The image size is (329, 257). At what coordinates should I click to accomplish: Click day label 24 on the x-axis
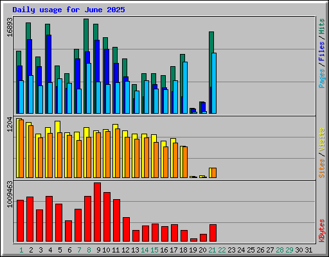[x=241, y=250]
